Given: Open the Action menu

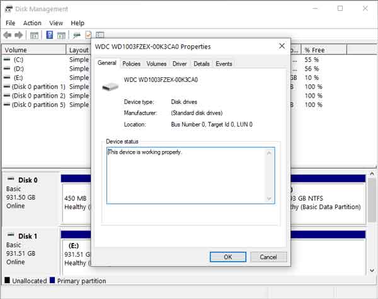Looking at the screenshot, I should (x=32, y=23).
